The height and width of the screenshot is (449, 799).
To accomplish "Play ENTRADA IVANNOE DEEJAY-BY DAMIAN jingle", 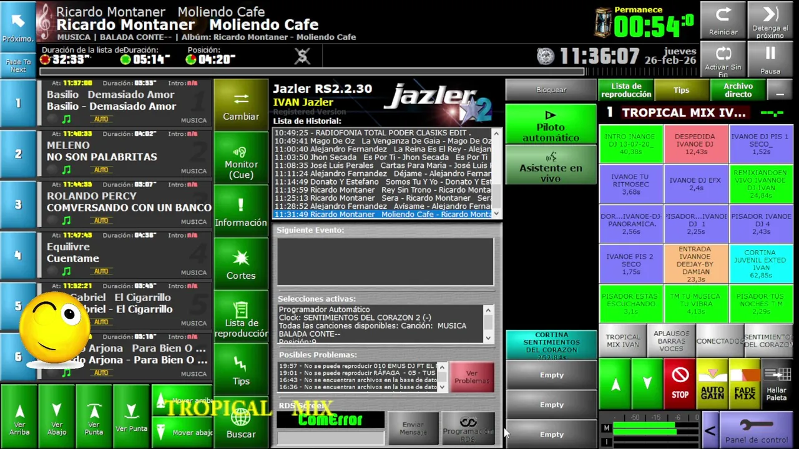I will click(x=695, y=264).
